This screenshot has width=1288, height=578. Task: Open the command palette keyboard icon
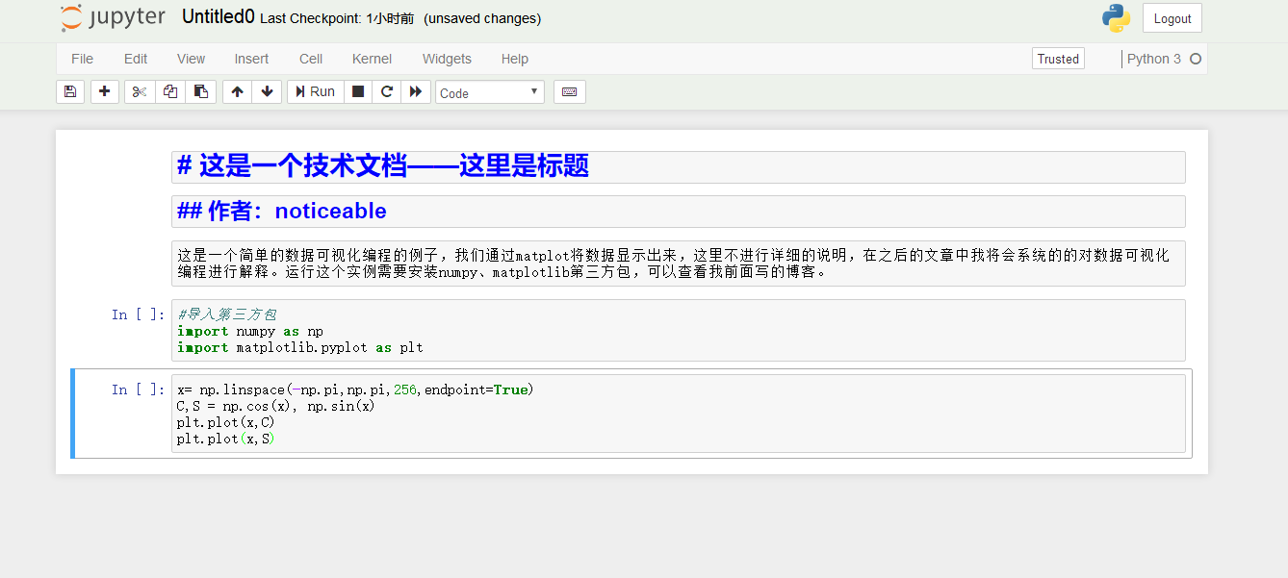[x=569, y=91]
